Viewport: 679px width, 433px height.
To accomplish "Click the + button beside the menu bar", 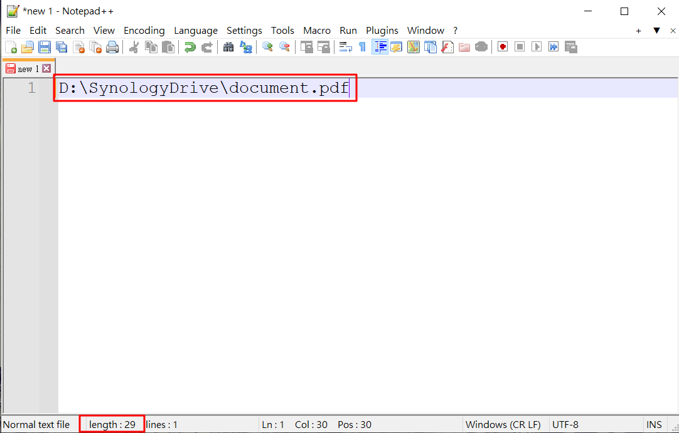I will tap(638, 31).
